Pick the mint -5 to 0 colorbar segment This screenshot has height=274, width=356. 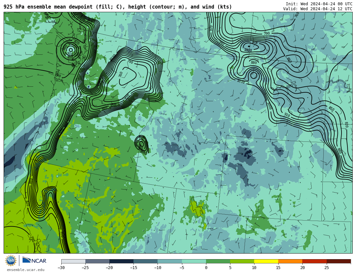click(194, 261)
